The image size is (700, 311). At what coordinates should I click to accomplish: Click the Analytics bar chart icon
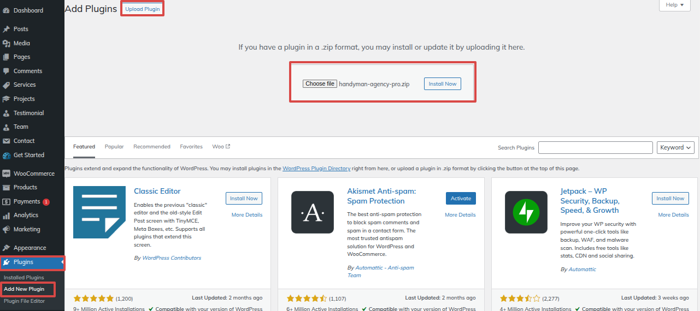(x=6, y=215)
